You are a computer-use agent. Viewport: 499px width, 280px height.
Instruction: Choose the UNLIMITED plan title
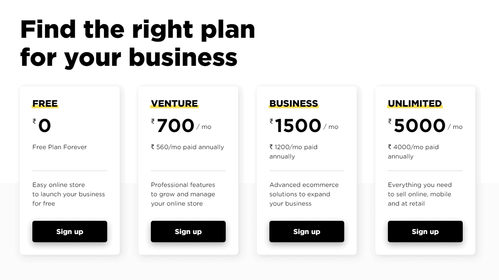click(x=415, y=104)
